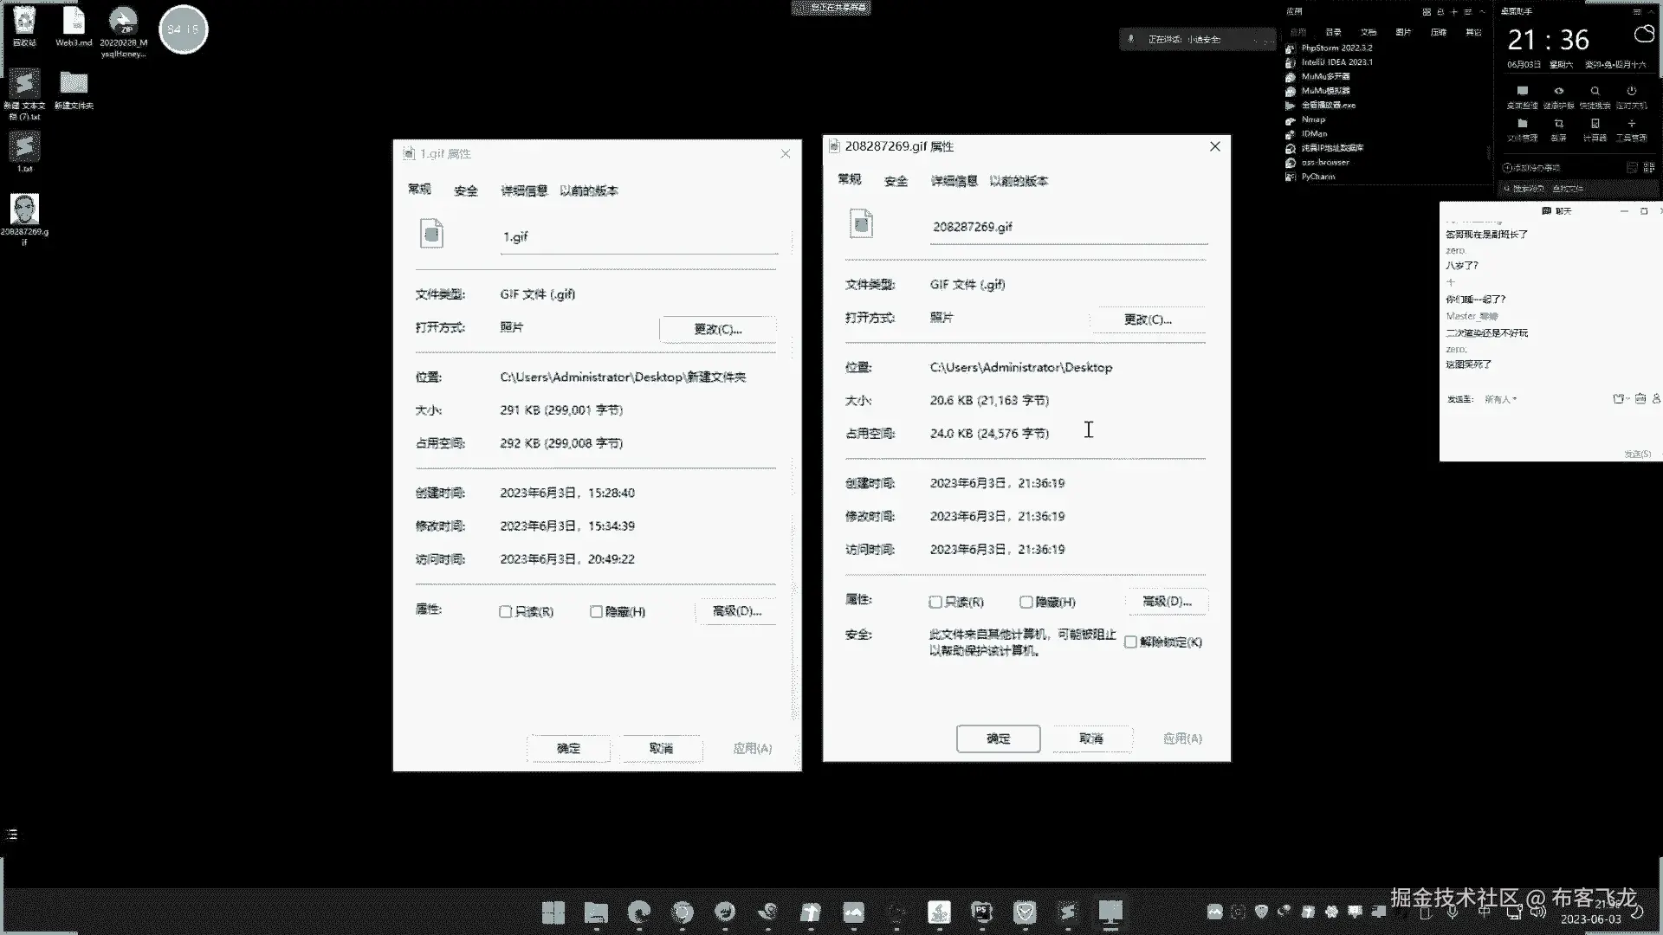Launch Microsoft Edge from taskbar
Screen dimensions: 1663x935
(639, 912)
